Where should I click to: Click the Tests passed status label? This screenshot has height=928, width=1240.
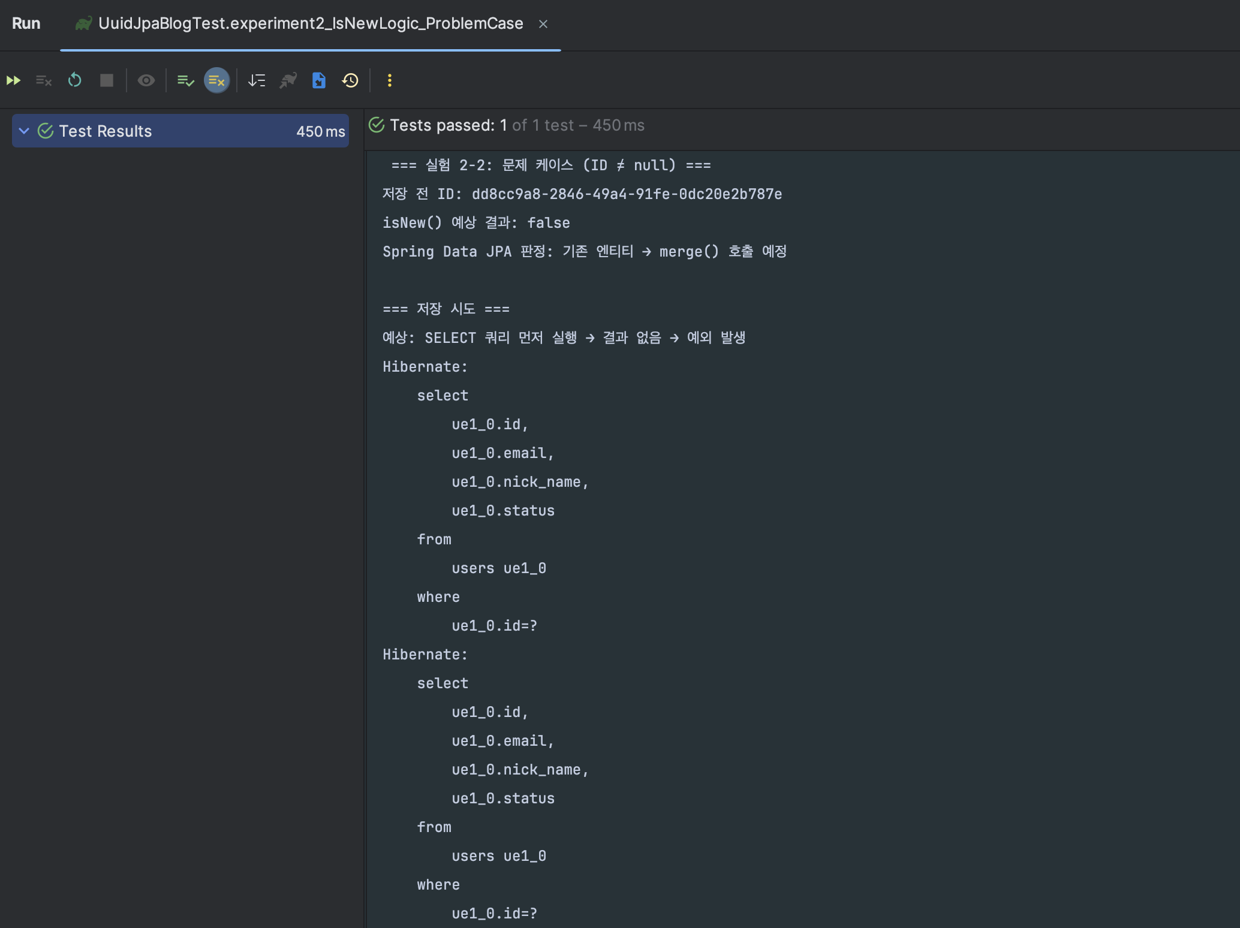[x=447, y=125]
